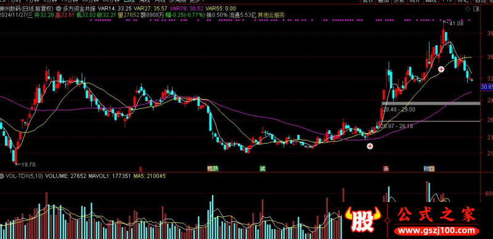This screenshot has width=493, height=239.
Task: Click the 30.65 price tag on axis
Action: [x=487, y=87]
